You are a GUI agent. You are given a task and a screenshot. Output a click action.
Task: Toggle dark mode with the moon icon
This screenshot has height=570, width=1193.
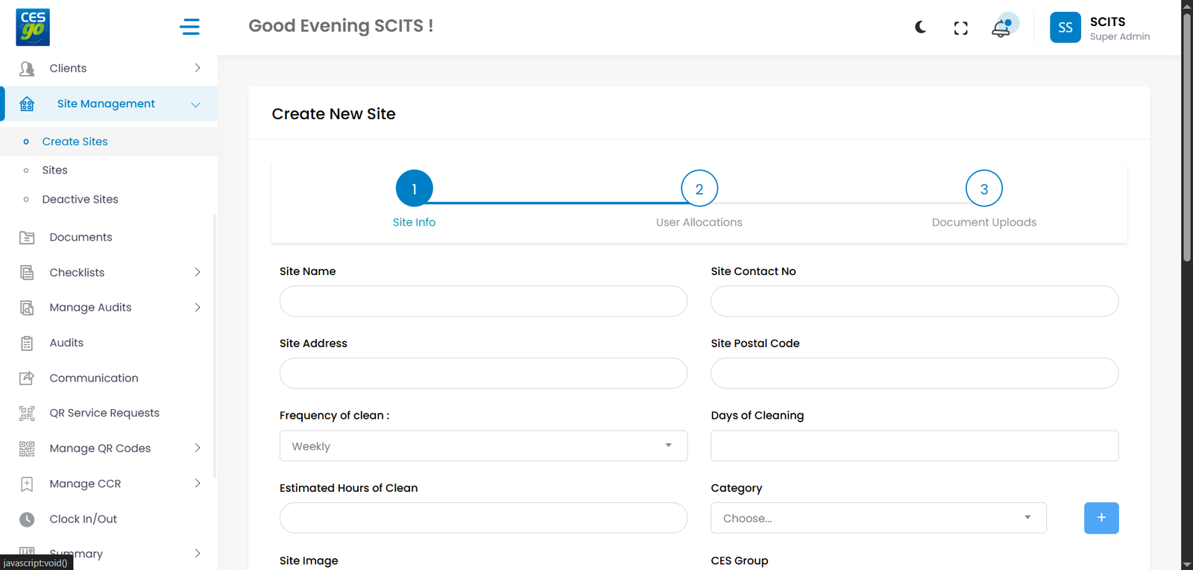pyautogui.click(x=921, y=28)
